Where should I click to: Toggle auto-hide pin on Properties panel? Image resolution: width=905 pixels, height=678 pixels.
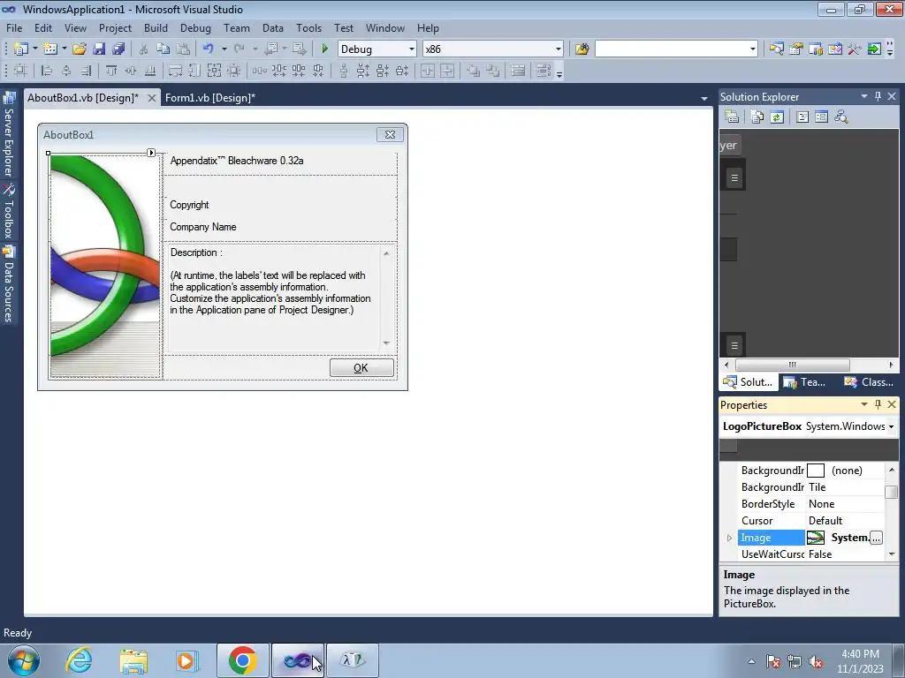878,404
